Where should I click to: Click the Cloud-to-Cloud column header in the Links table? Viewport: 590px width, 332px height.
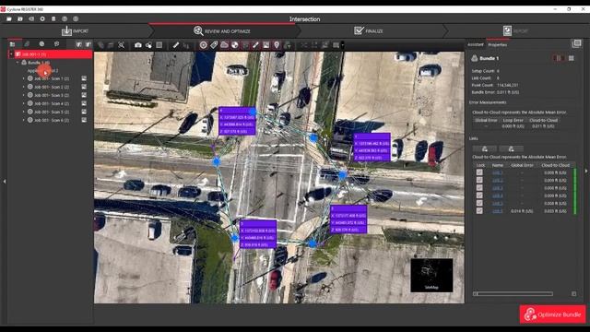[555, 165]
